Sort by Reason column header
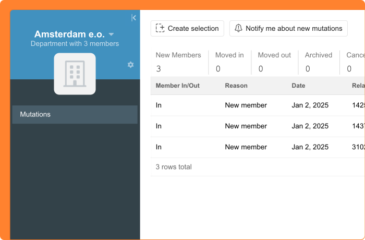Image resolution: width=365 pixels, height=240 pixels. click(x=236, y=86)
